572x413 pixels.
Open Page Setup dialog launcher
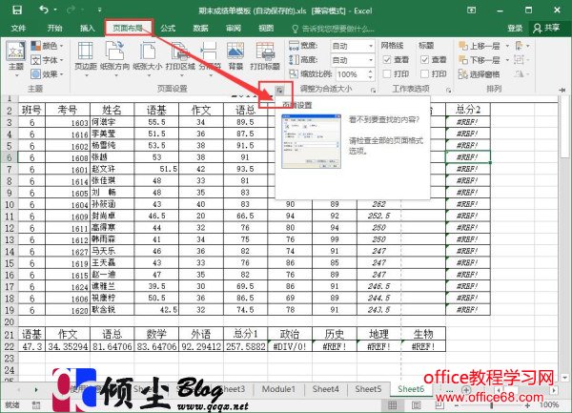tap(279, 90)
